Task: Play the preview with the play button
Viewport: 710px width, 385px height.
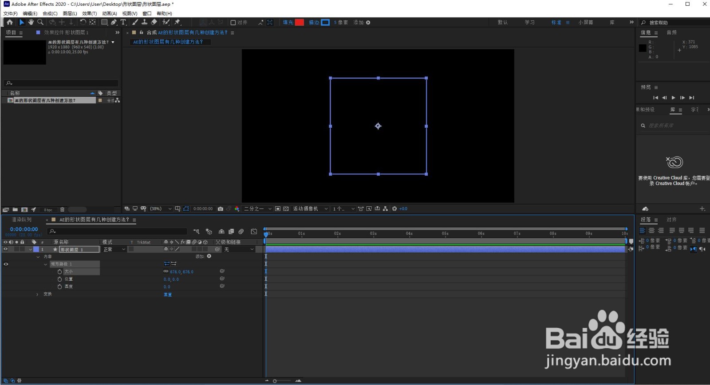Action: pos(673,98)
